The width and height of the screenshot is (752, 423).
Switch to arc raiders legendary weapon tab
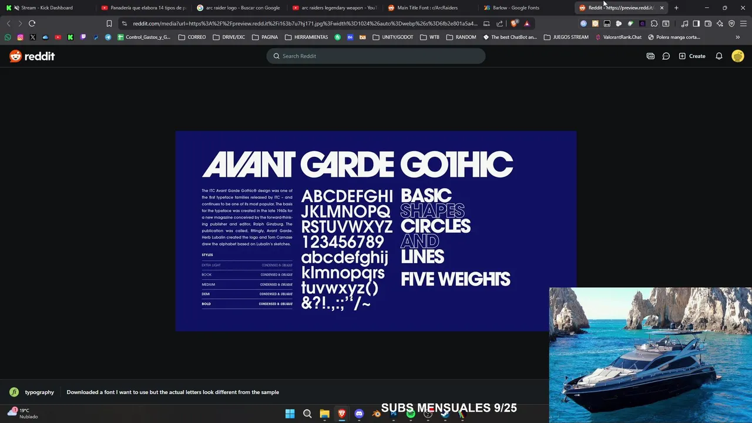[x=335, y=8]
